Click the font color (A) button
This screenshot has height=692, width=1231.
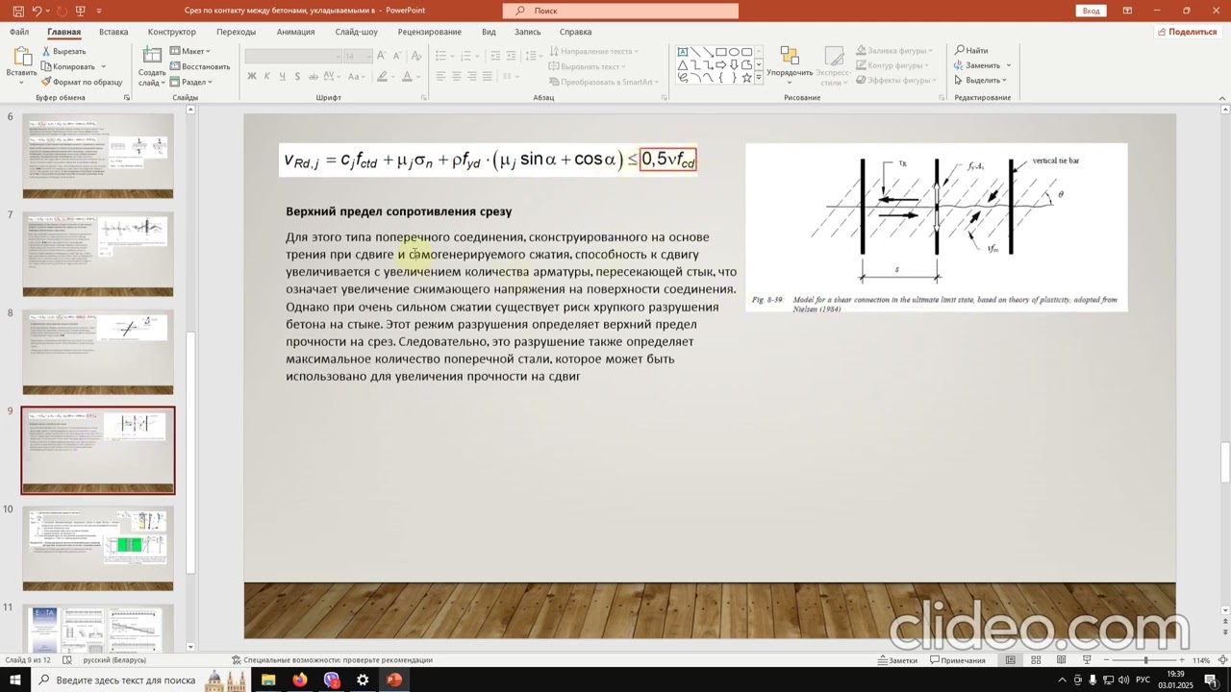pyautogui.click(x=407, y=76)
